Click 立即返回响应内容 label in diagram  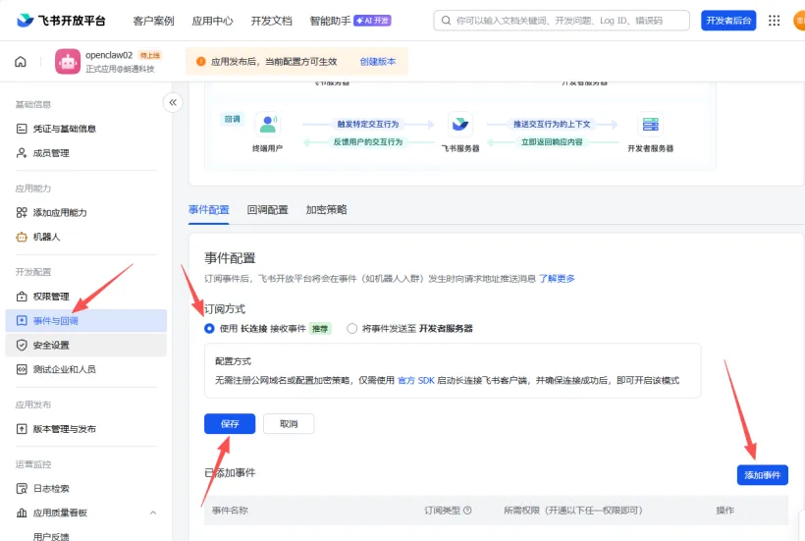pyautogui.click(x=552, y=142)
